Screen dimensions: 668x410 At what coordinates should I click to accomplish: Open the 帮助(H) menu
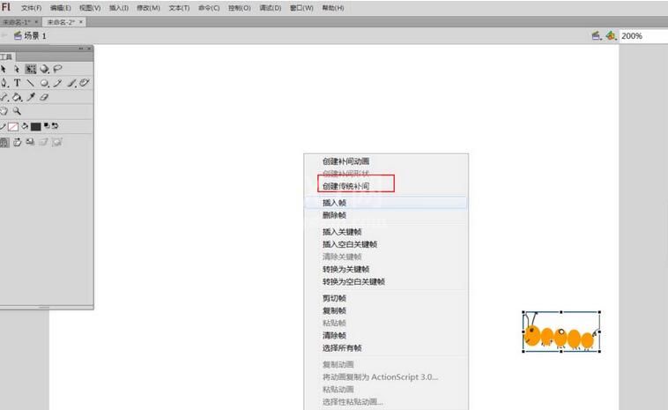(x=333, y=8)
